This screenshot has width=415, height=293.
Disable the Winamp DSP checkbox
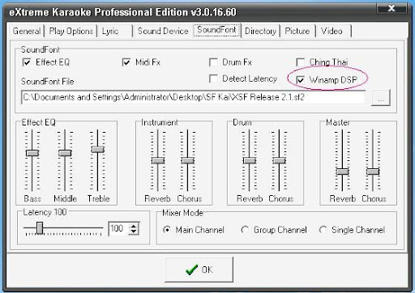[300, 80]
